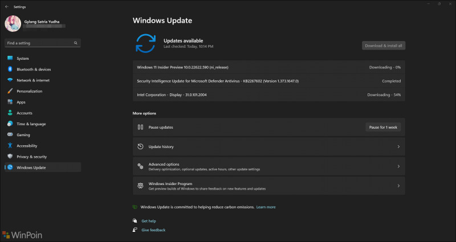Image resolution: width=456 pixels, height=242 pixels.
Task: Open Apps settings page
Action: 43,102
